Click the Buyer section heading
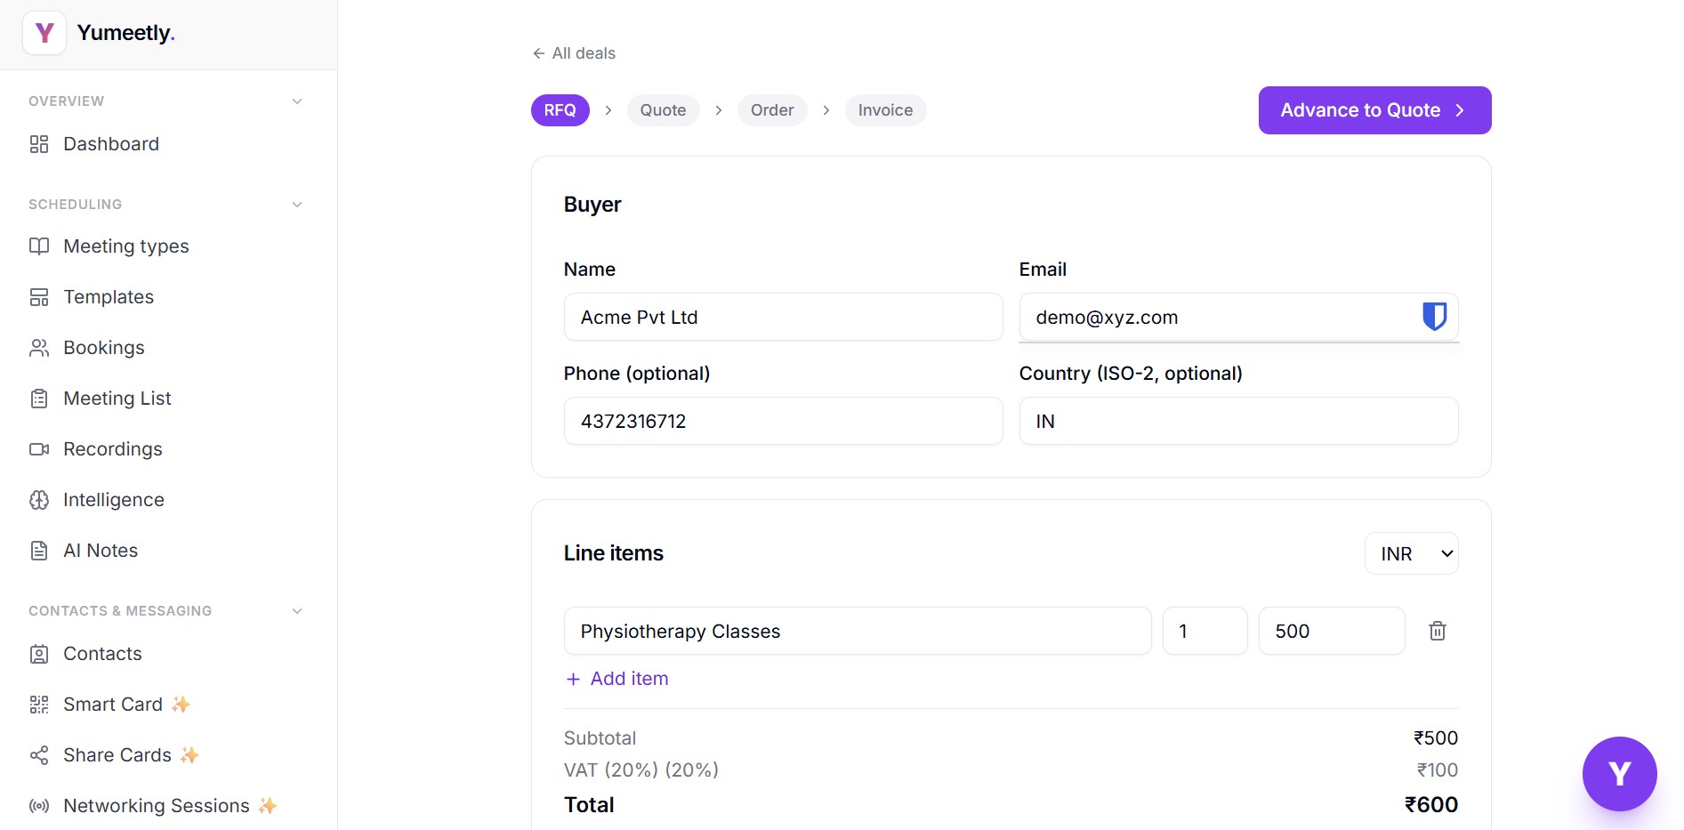Image resolution: width=1684 pixels, height=830 pixels. (592, 205)
